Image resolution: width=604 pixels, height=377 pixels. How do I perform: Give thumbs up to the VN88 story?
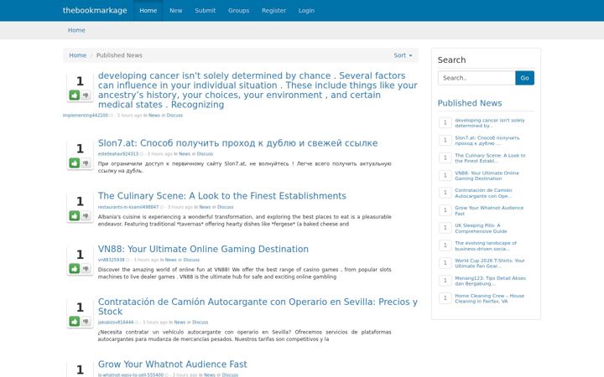75,269
